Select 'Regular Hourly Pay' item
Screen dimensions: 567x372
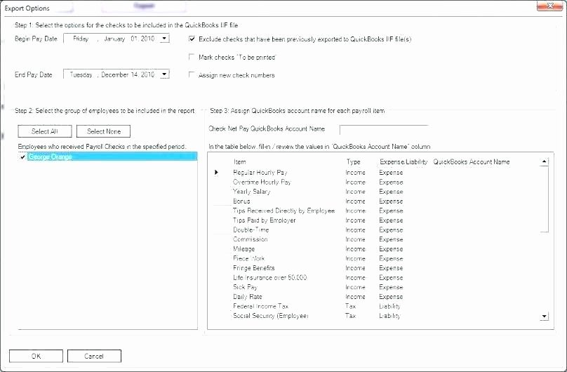(x=260, y=173)
